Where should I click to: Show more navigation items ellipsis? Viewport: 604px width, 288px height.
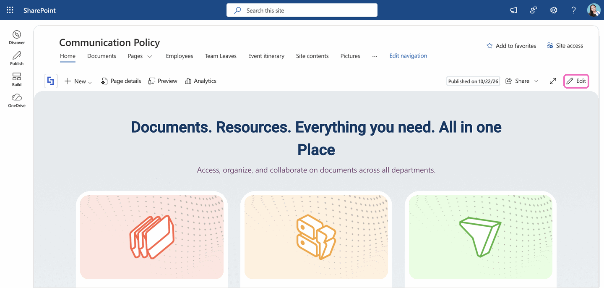[375, 56]
